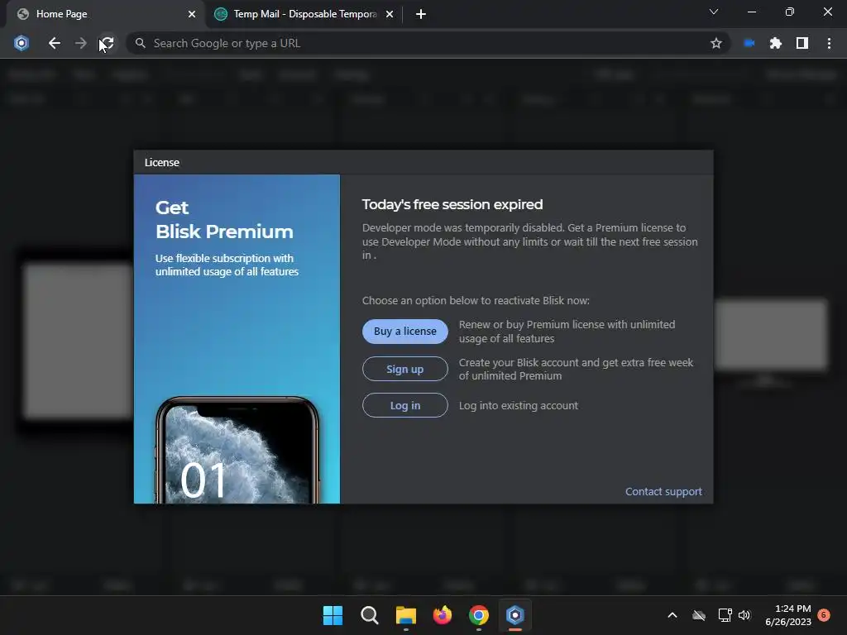Click the blue video camera toolbar icon

[749, 43]
